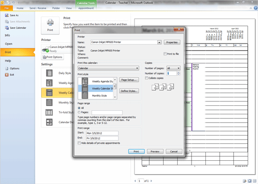Click the End date field
This screenshot has height=184, width=258.
pyautogui.click(x=102, y=138)
